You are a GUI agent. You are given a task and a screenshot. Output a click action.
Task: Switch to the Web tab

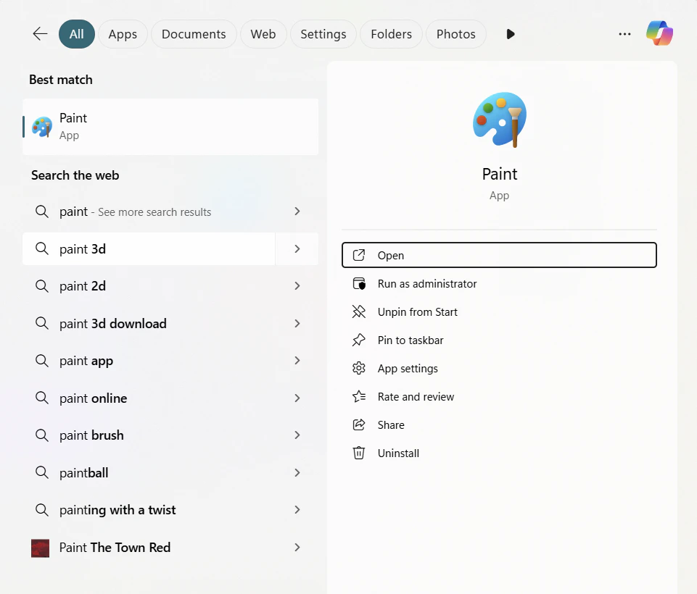click(263, 34)
